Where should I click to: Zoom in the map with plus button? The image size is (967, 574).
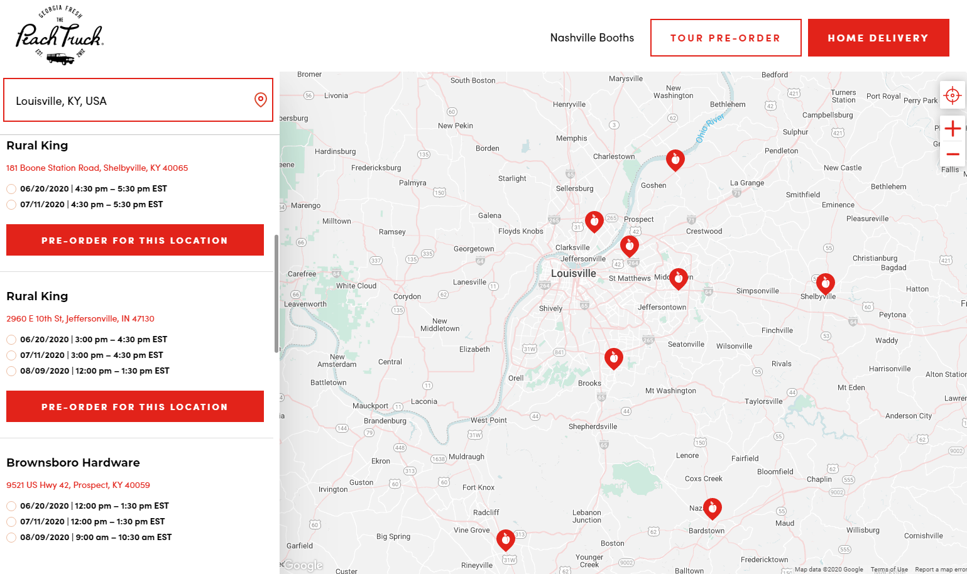tap(953, 129)
